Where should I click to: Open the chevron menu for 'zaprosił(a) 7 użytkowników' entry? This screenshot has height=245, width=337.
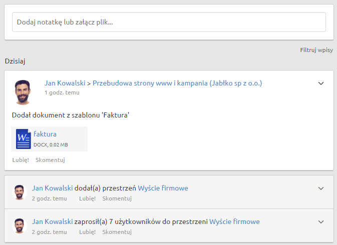321,222
